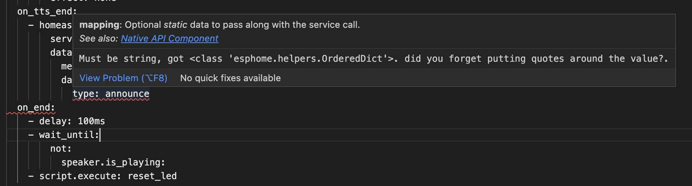Place cursor on the on_tts_end: key
The image size is (692, 186).
[x=47, y=11]
